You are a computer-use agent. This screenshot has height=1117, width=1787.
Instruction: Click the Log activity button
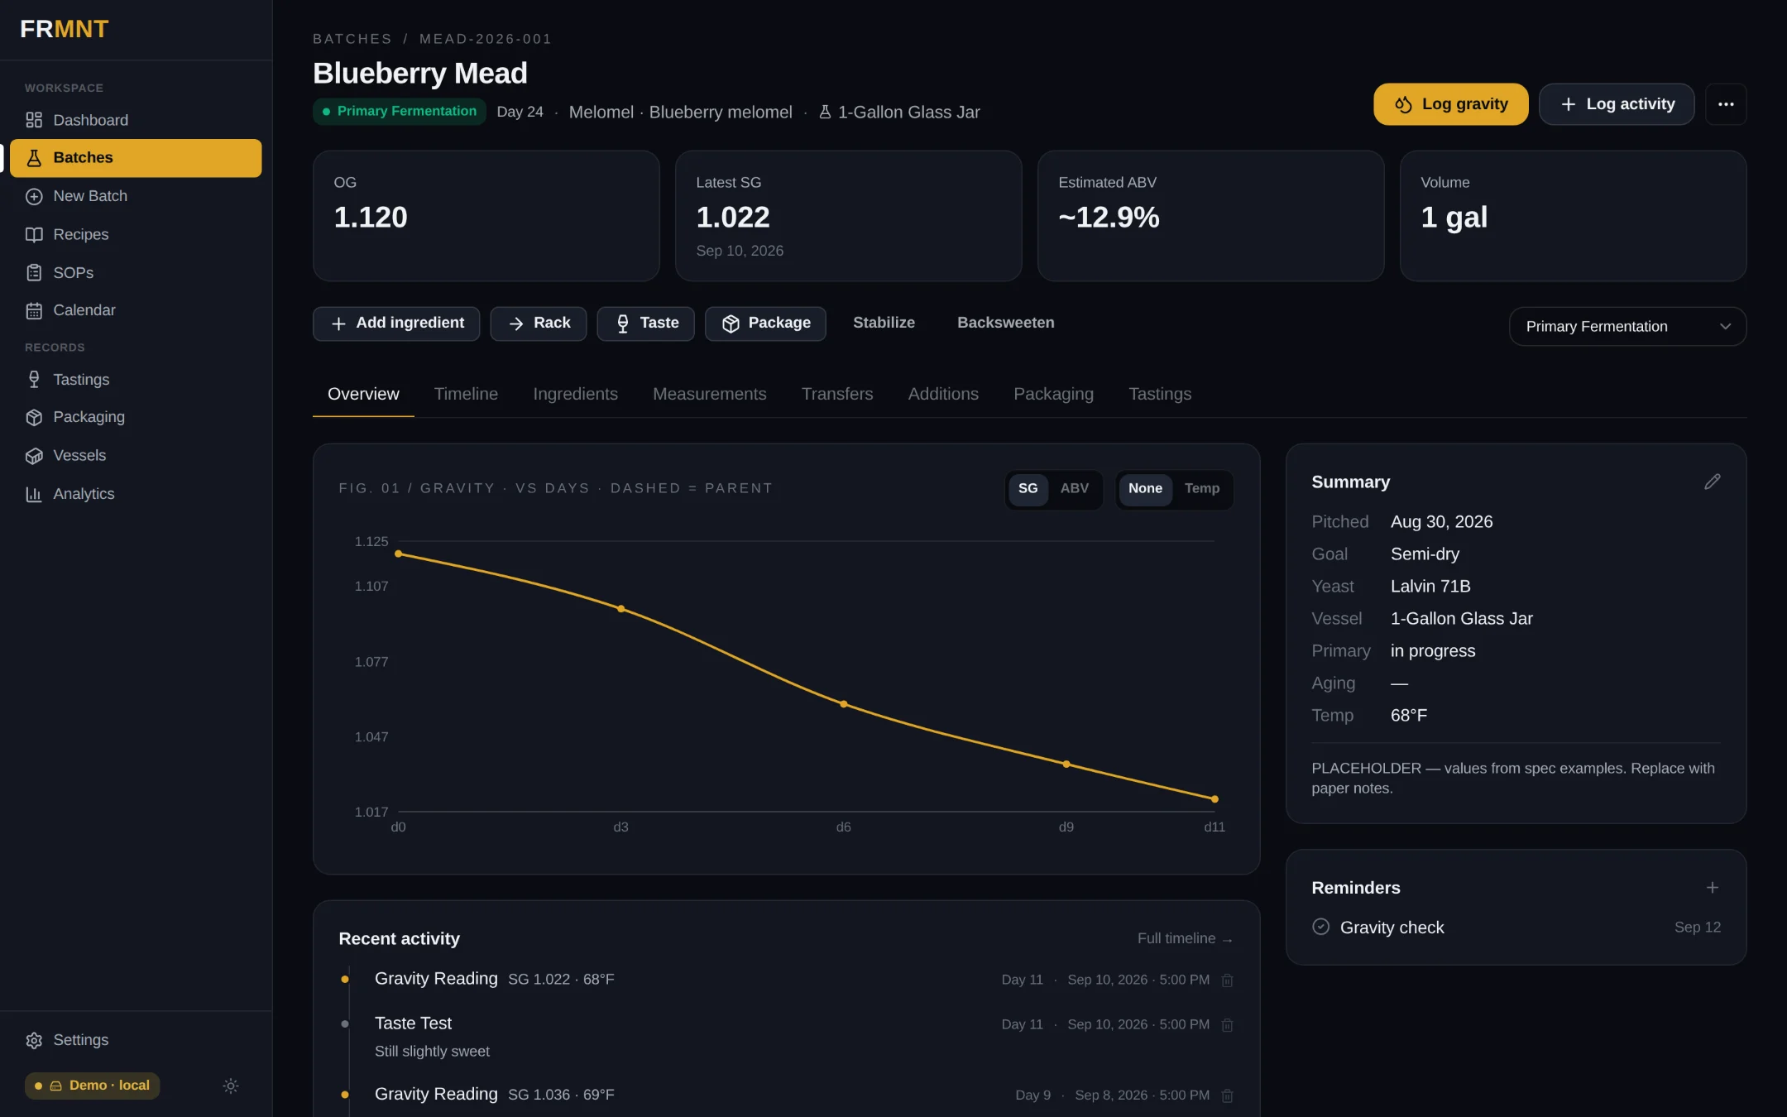point(1616,104)
